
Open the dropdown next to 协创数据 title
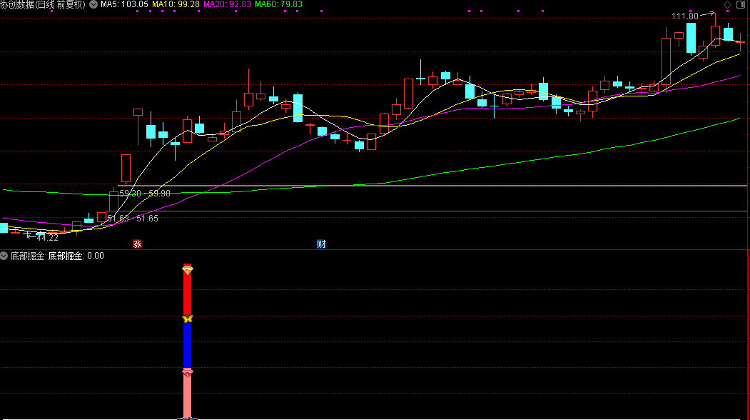pos(93,4)
